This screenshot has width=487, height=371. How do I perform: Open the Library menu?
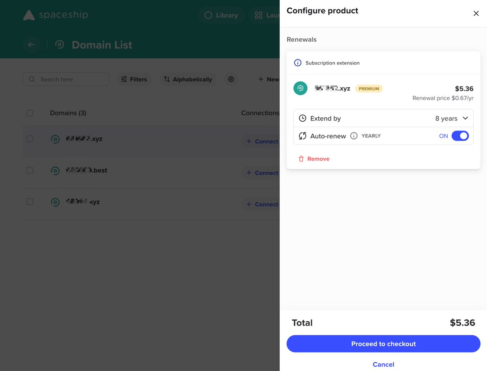click(221, 15)
